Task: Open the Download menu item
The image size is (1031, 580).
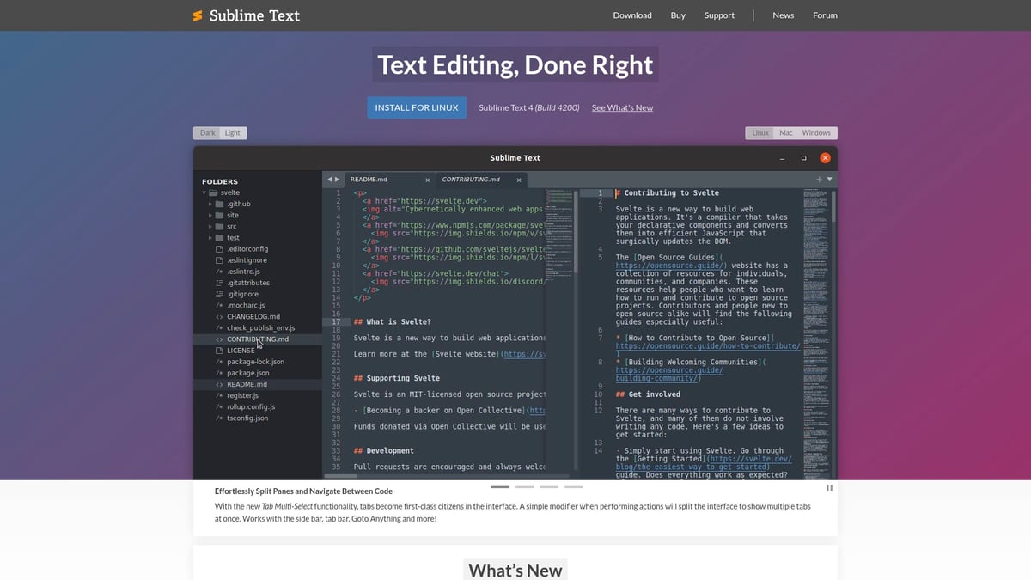Action: pyautogui.click(x=632, y=15)
